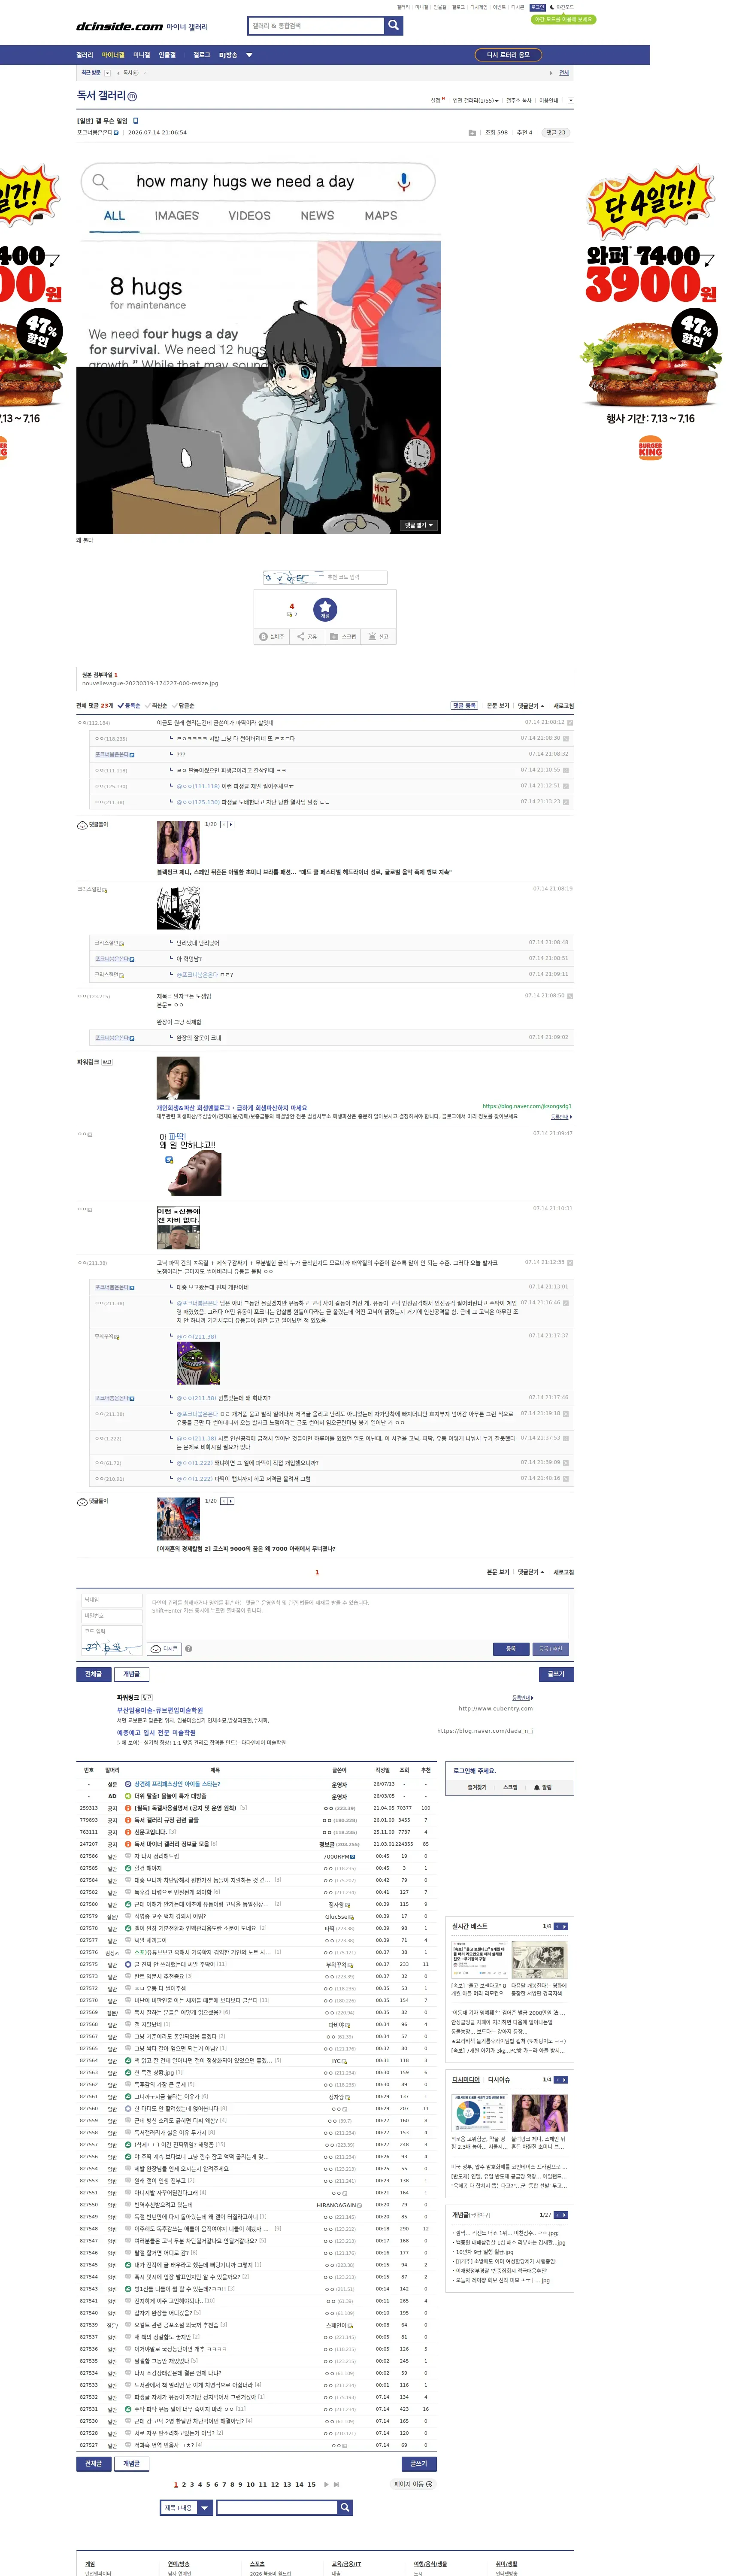Open the 페이지 이동 page jump control

(413, 2484)
